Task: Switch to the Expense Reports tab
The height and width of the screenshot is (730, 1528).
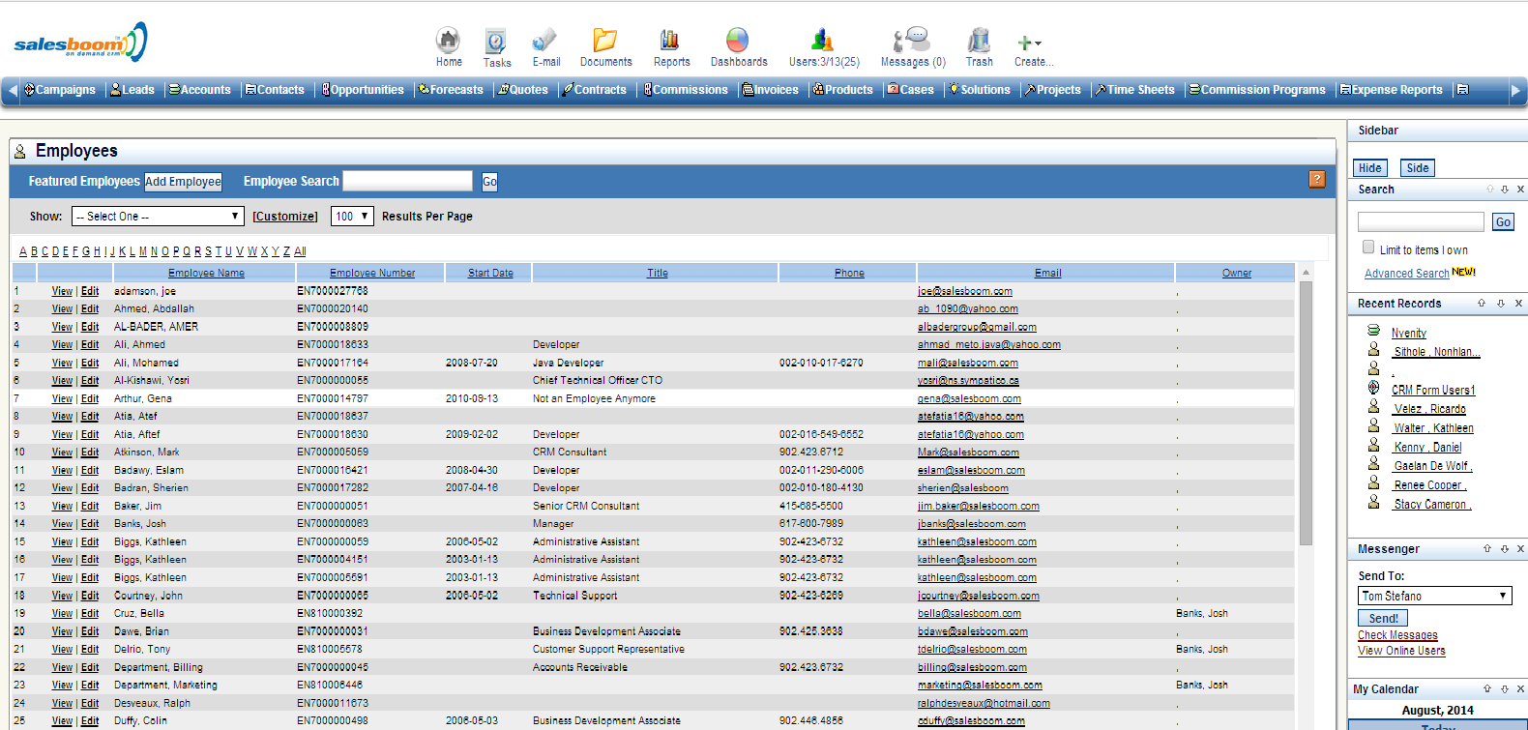Action: 1391,90
